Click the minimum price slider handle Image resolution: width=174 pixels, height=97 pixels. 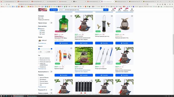coord(39,49)
